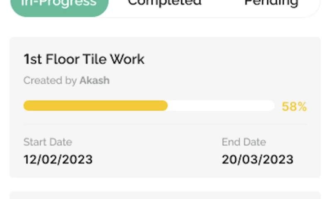
Task: Click the right tip of the yellow fill
Action: 165,106
